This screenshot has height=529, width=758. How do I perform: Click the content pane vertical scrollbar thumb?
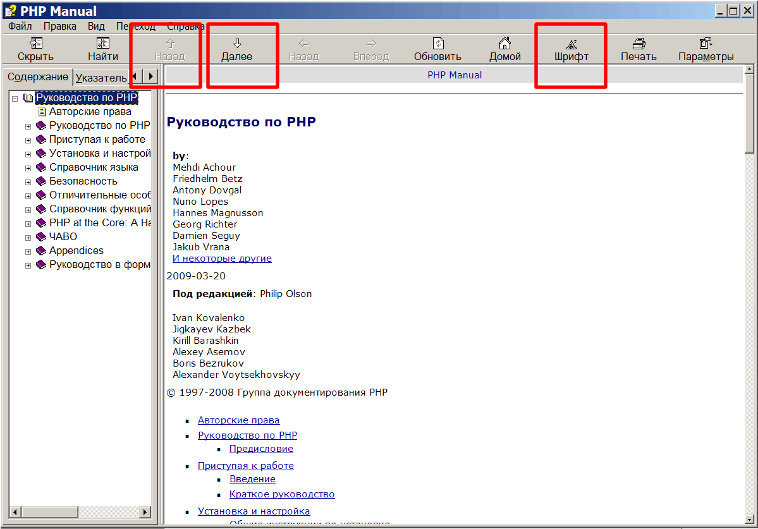[749, 114]
